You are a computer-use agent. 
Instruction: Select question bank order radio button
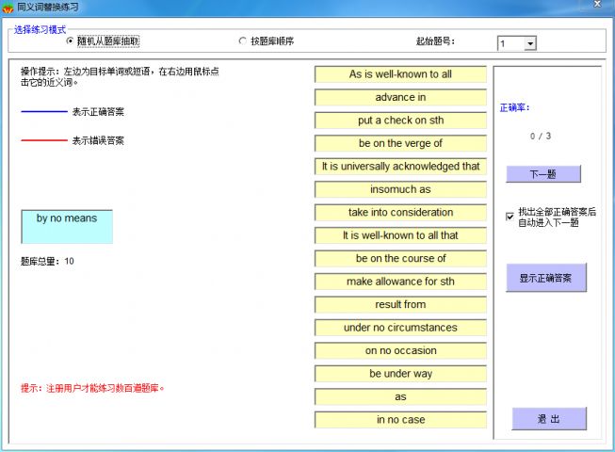tap(243, 41)
